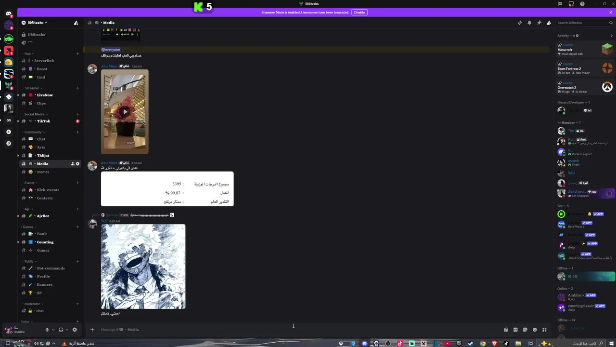Screen dimensions: 616x347
Task: Open Minecraft activity card
Action: pyautogui.click(x=585, y=49)
